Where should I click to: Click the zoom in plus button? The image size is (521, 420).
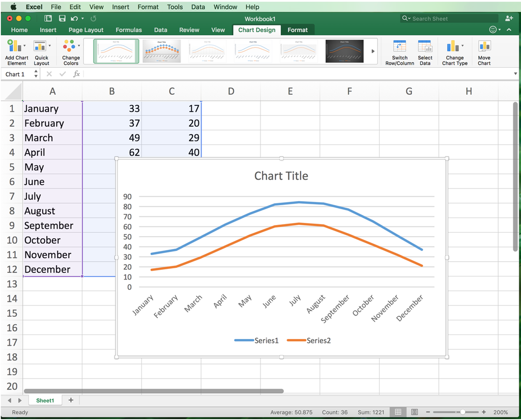484,412
